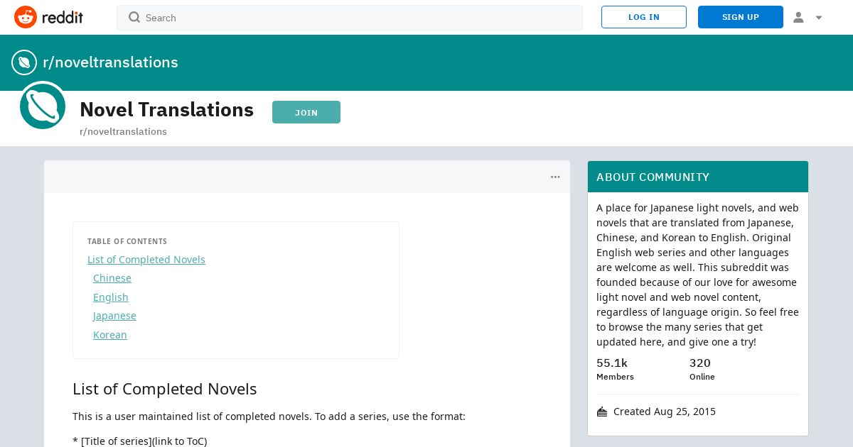
Task: Click the Reddit logo icon
Action: pyautogui.click(x=26, y=17)
